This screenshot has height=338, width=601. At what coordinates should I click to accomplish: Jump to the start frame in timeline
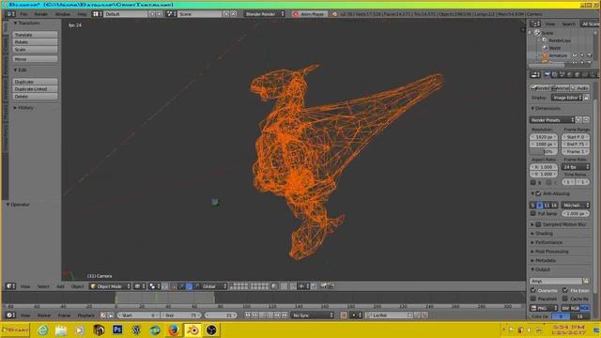[248, 315]
